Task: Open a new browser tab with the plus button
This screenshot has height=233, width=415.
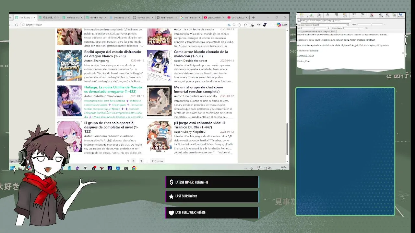Action: point(253,17)
